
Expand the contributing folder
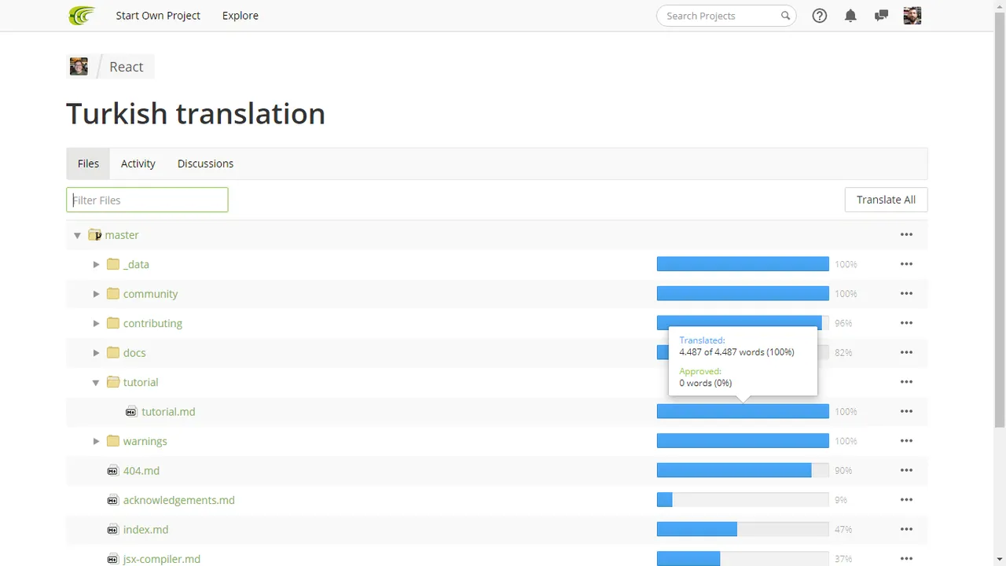(96, 323)
